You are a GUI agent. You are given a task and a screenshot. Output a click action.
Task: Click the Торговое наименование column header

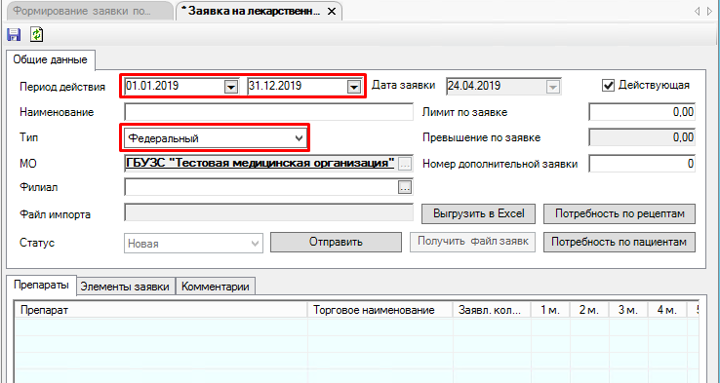(x=380, y=310)
